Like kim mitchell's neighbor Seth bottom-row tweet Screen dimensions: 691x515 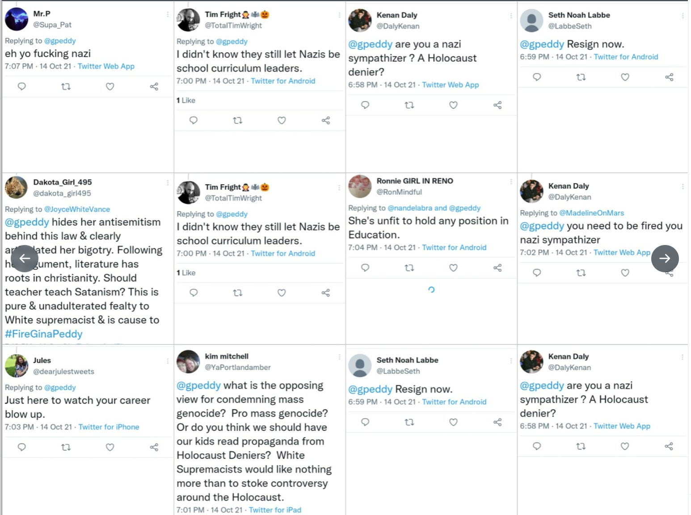coord(453,422)
